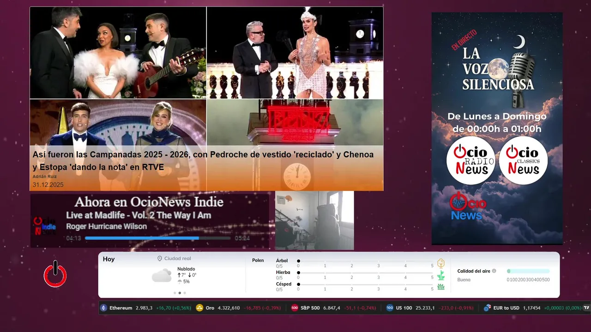The width and height of the screenshot is (591, 332).
Task: Click the Oro gold icon in ticker
Action: click(x=199, y=308)
